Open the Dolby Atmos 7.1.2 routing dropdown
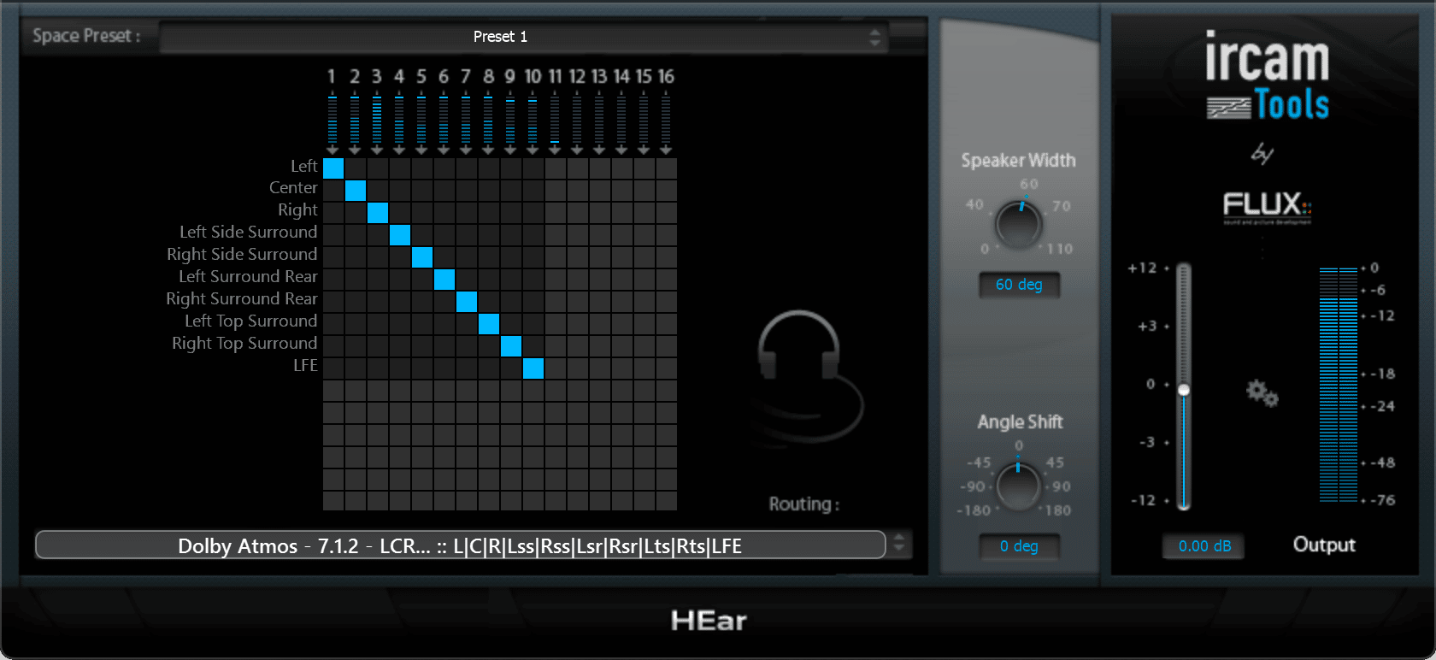The width and height of the screenshot is (1436, 660). point(460,545)
